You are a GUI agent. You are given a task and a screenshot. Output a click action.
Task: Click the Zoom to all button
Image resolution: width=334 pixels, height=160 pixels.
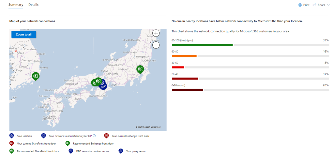pos(23,35)
